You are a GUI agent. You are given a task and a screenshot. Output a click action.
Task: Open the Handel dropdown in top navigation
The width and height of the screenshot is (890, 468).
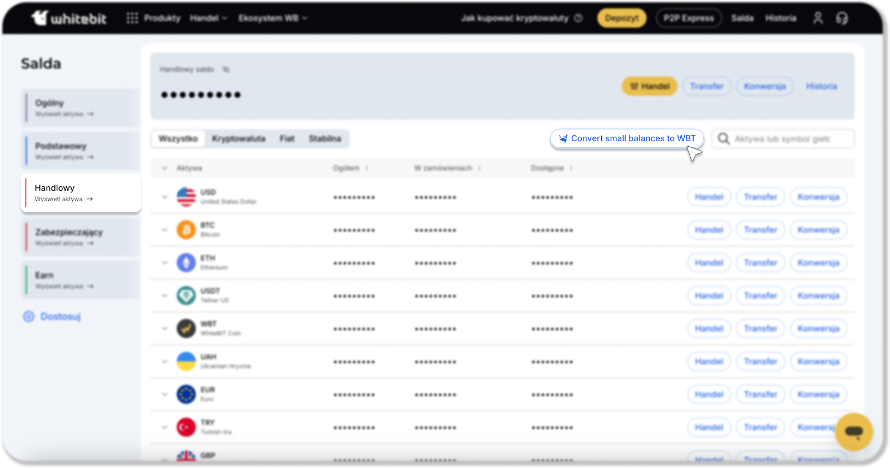point(209,18)
